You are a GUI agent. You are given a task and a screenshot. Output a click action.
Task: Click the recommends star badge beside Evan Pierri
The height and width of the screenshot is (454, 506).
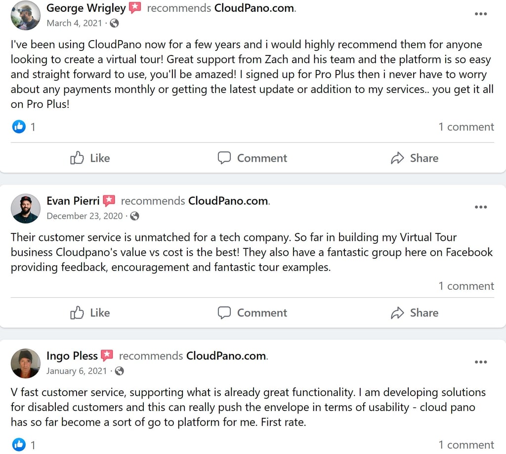pyautogui.click(x=109, y=201)
